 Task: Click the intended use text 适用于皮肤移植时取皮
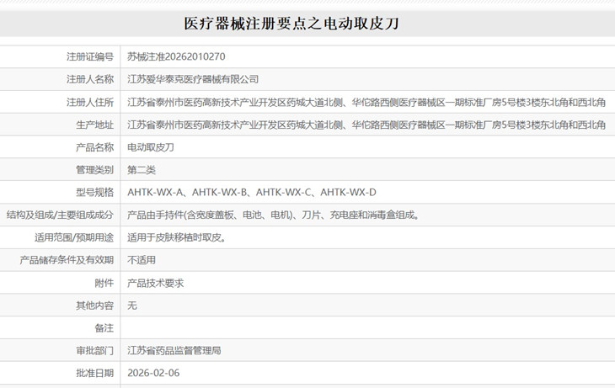pyautogui.click(x=177, y=237)
